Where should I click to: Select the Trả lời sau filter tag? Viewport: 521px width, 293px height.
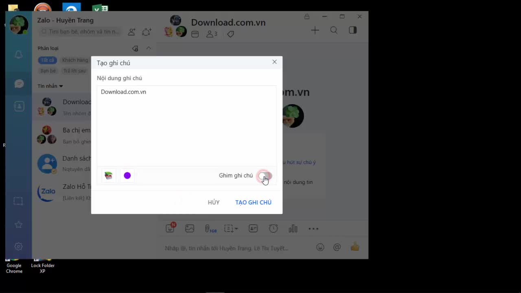(x=74, y=71)
